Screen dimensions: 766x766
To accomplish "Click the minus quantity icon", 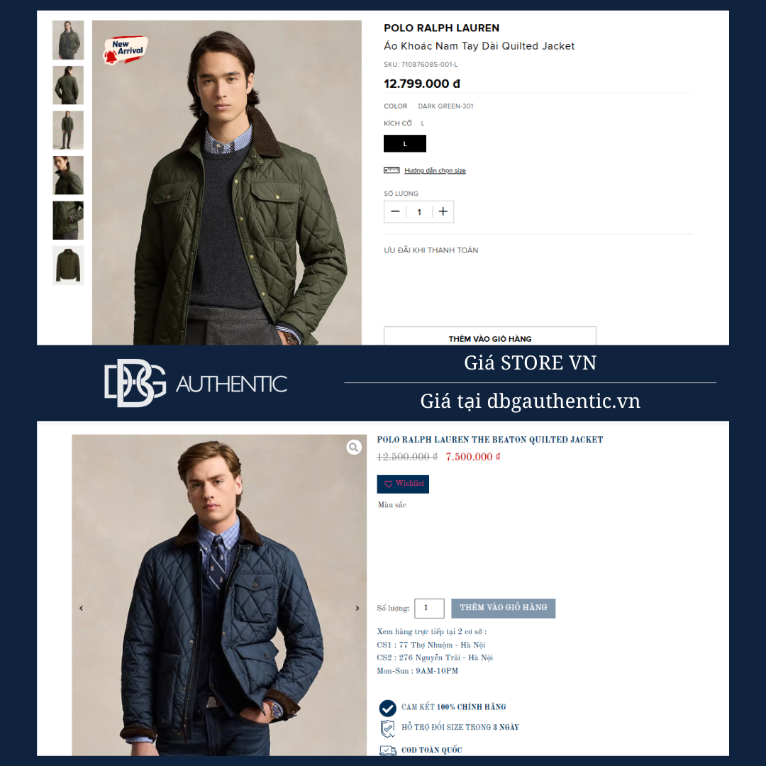I will coord(395,211).
